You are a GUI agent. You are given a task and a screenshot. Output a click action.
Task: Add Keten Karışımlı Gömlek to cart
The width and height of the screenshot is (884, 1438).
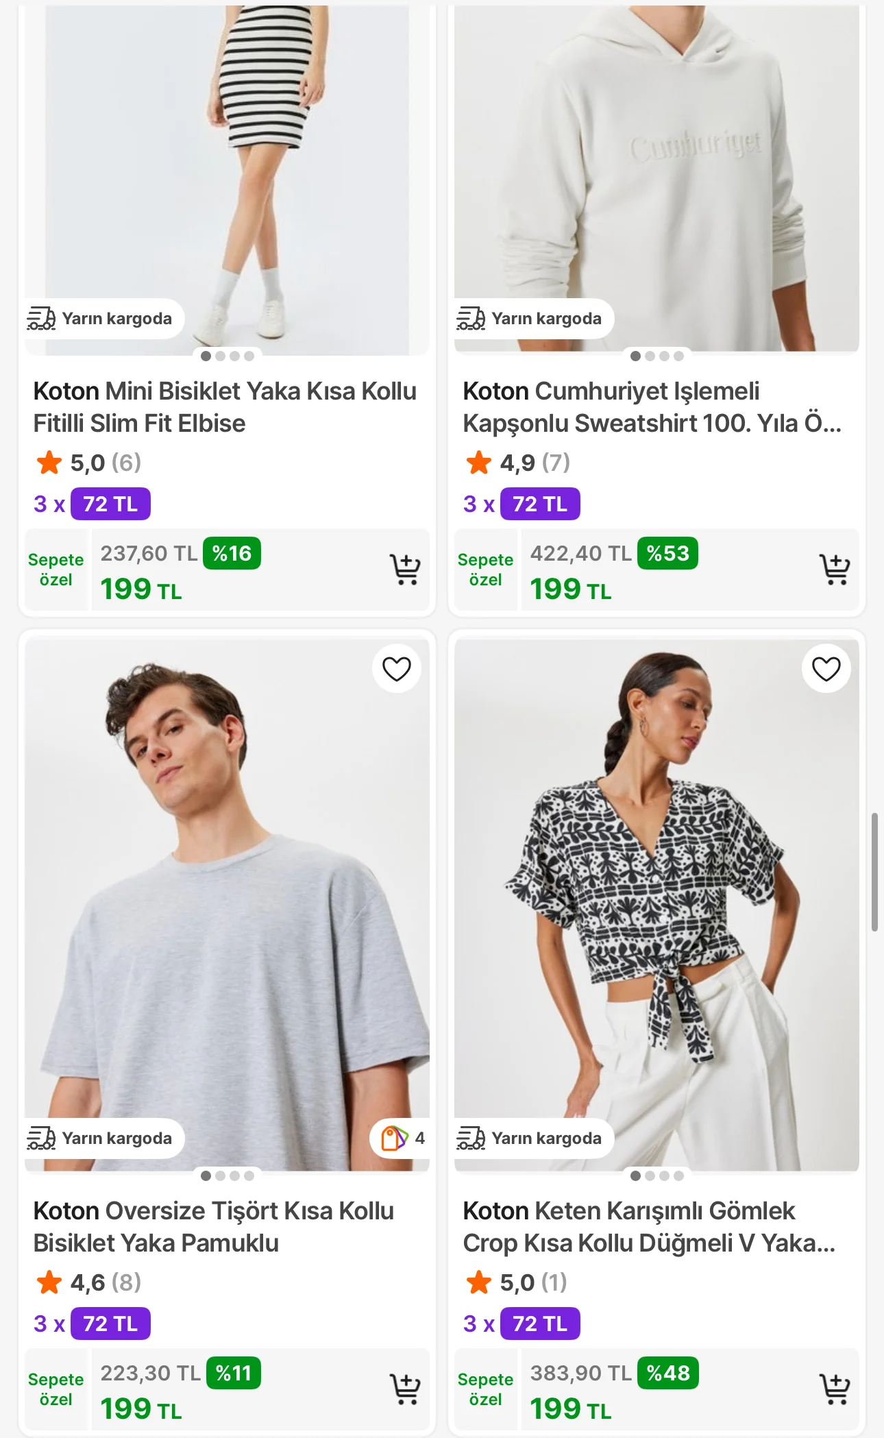point(834,1389)
